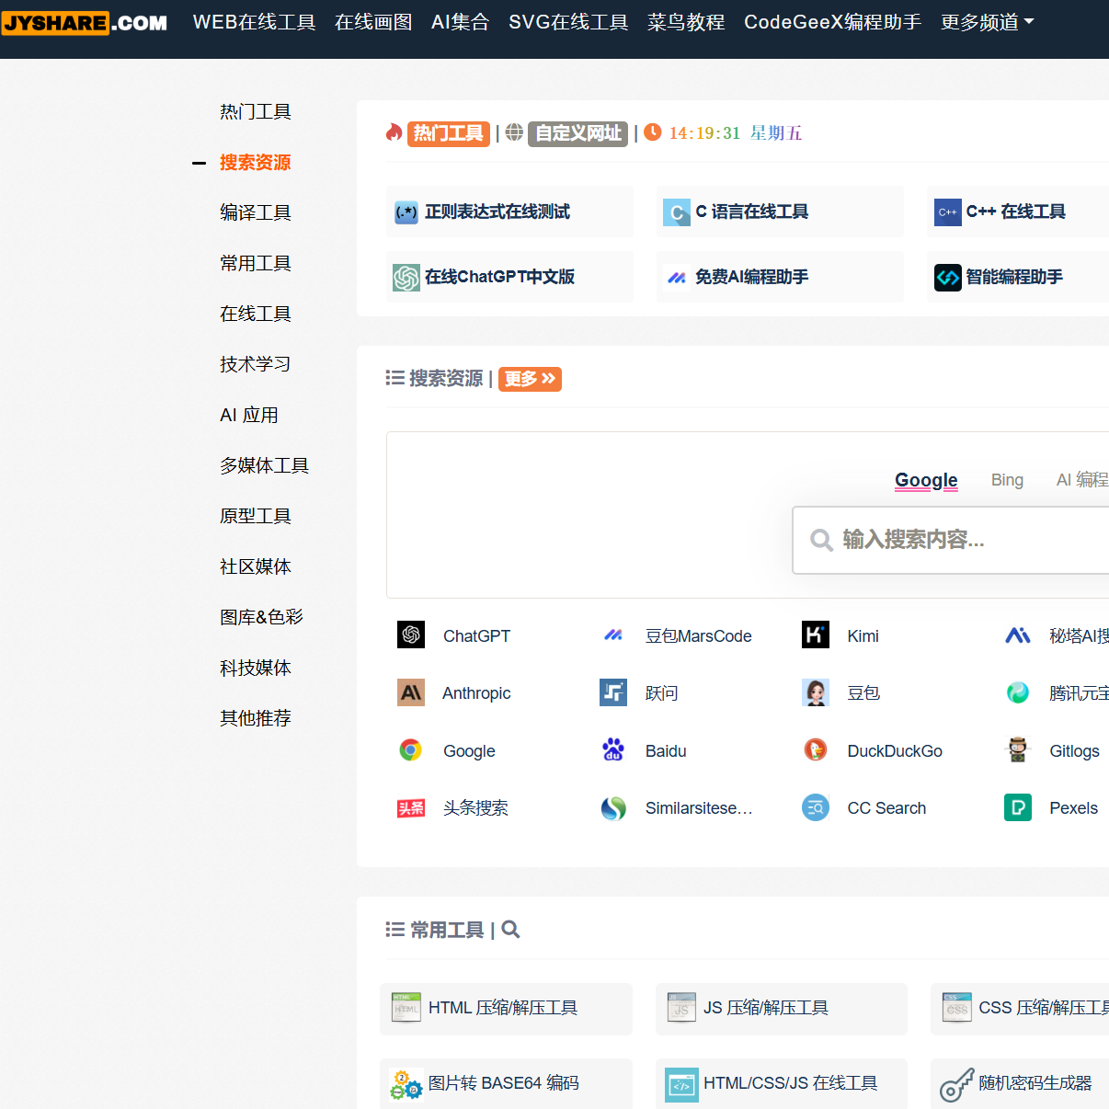This screenshot has width=1109, height=1109.
Task: Click the JYSHARE.COM site logo
Action: 84,22
